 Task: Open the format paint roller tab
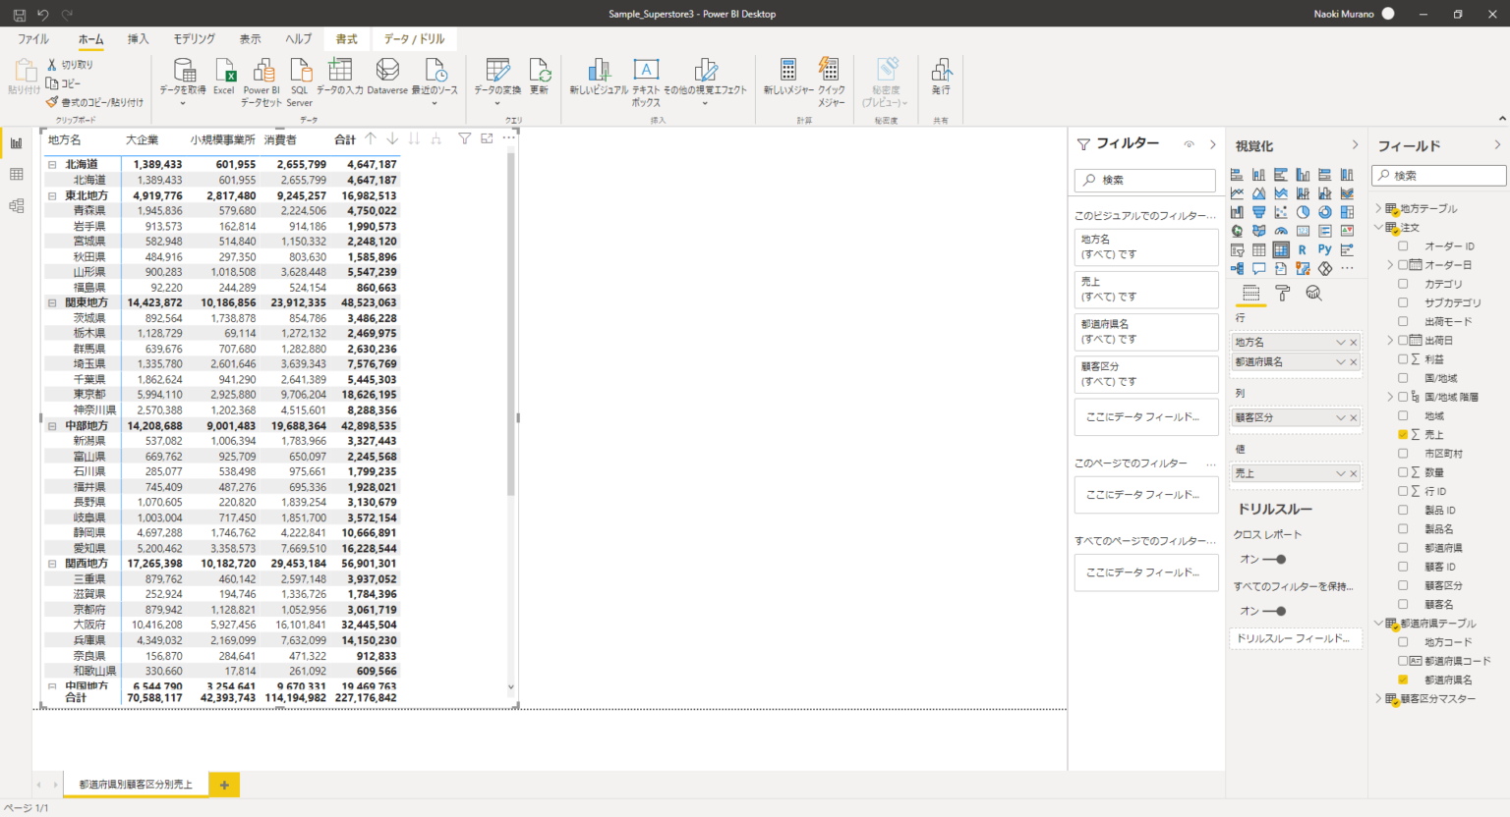pos(1282,293)
